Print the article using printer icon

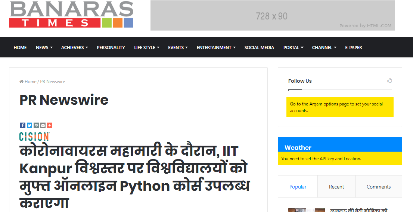(x=36, y=125)
